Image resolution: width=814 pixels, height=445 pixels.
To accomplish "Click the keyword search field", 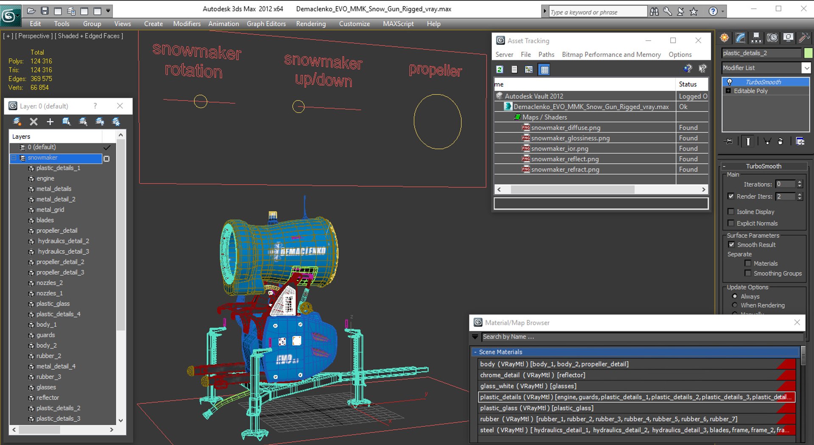I will [x=598, y=11].
